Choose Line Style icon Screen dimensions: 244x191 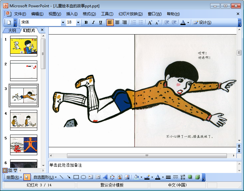(x=168, y=177)
